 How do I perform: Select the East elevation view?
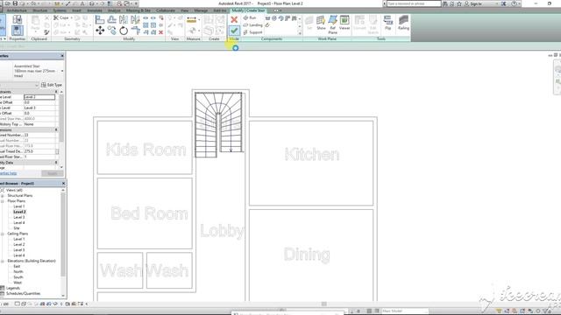[x=17, y=266]
